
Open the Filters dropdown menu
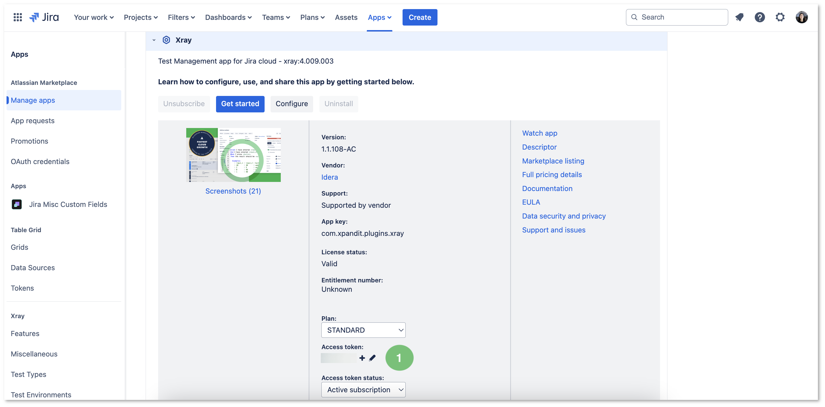click(181, 17)
